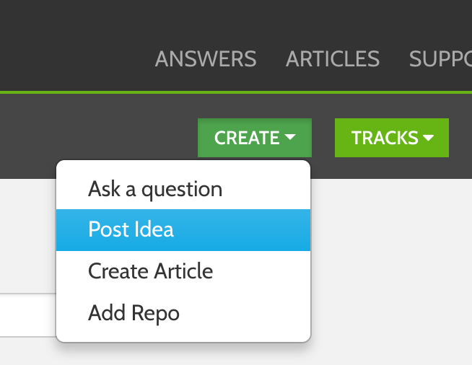
Task: Begin writing an article from the Create list
Action: 150,271
